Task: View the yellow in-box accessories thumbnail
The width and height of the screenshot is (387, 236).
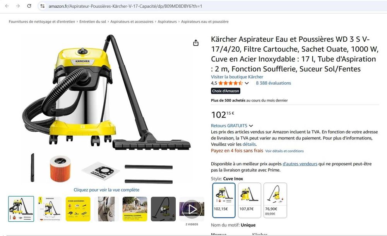Action: point(78,209)
